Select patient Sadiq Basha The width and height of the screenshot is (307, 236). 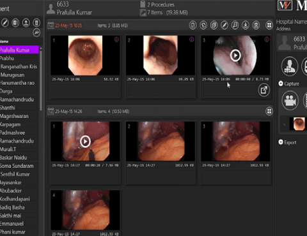tap(19, 207)
